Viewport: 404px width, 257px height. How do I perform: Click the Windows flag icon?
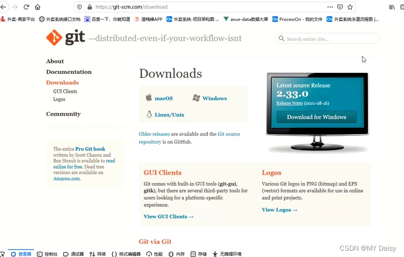click(x=196, y=98)
